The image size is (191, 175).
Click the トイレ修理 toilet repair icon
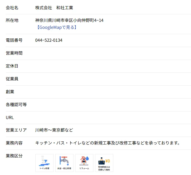coord(44,163)
